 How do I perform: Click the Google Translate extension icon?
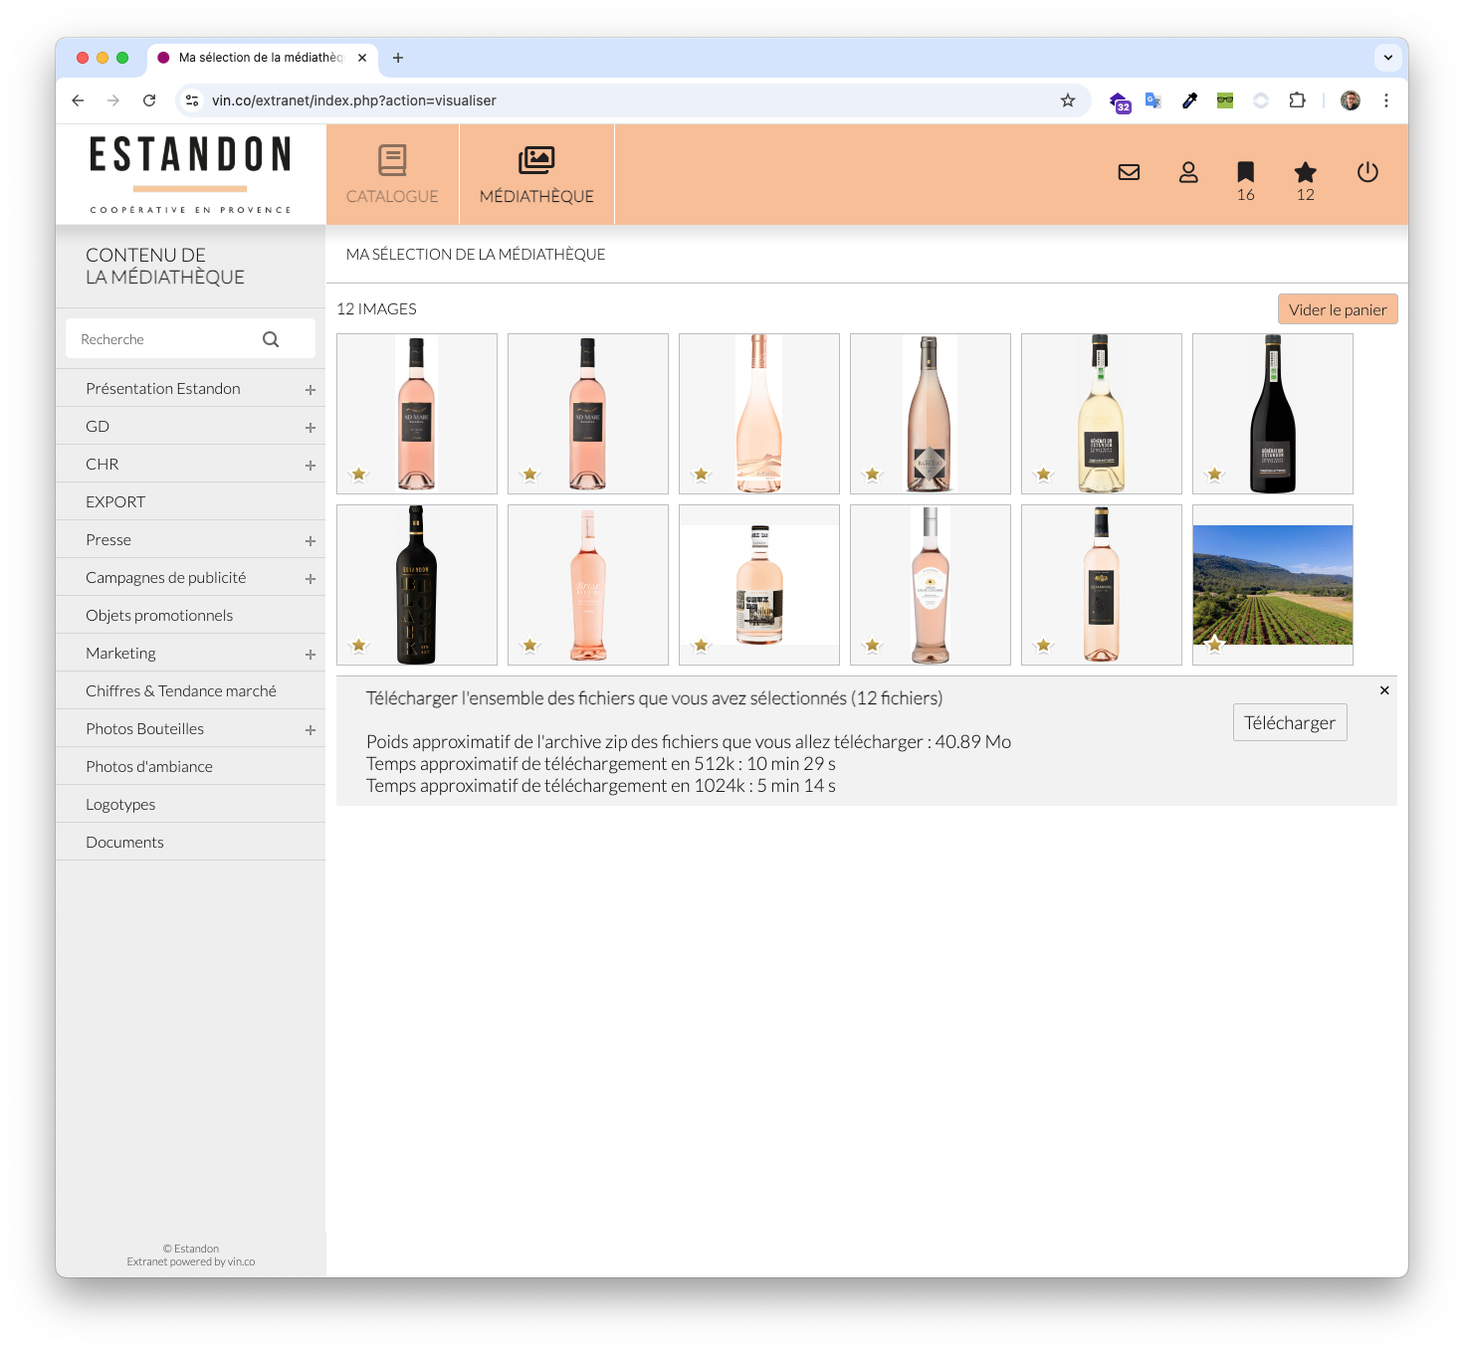tap(1153, 100)
